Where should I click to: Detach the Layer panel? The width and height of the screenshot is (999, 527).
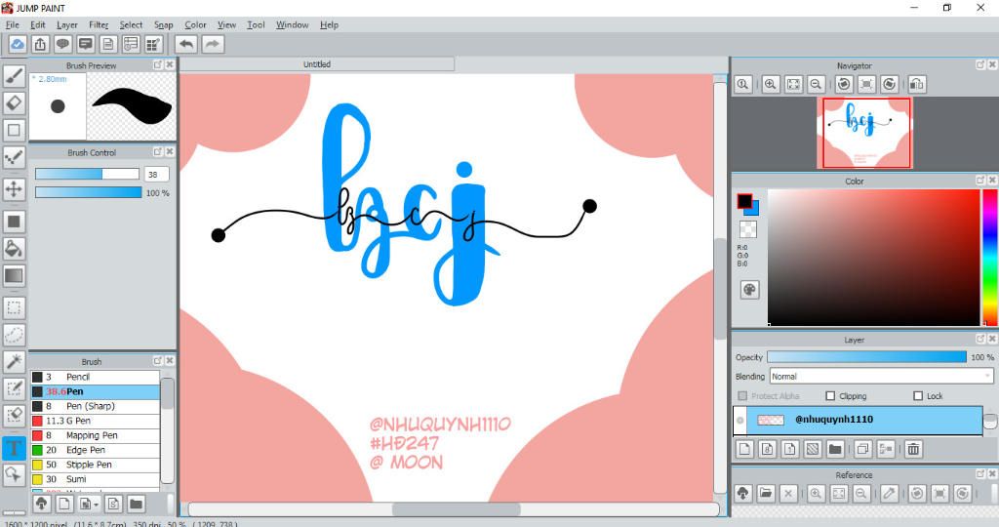point(979,339)
